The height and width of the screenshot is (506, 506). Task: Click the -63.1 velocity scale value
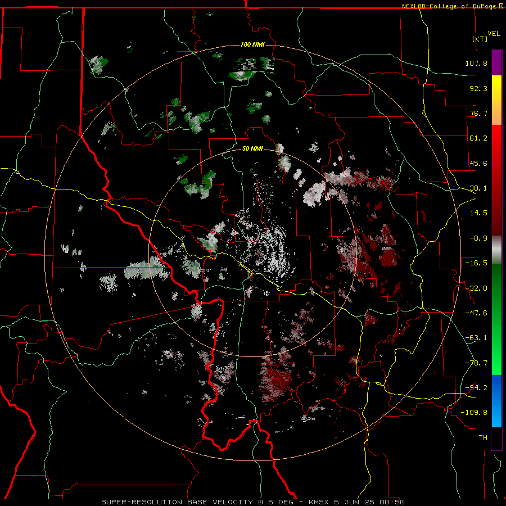(x=476, y=338)
